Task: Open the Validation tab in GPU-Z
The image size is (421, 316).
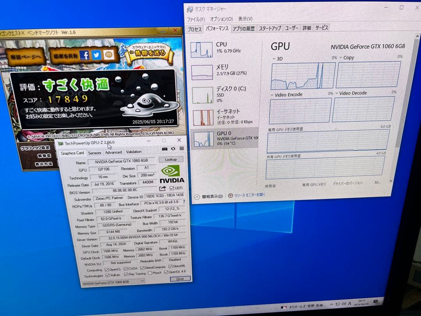Action: [x=134, y=152]
